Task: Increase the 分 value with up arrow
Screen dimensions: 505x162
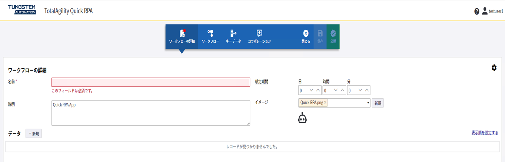Action: pos(367,90)
